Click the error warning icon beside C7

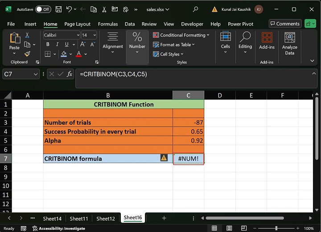pyautogui.click(x=164, y=158)
